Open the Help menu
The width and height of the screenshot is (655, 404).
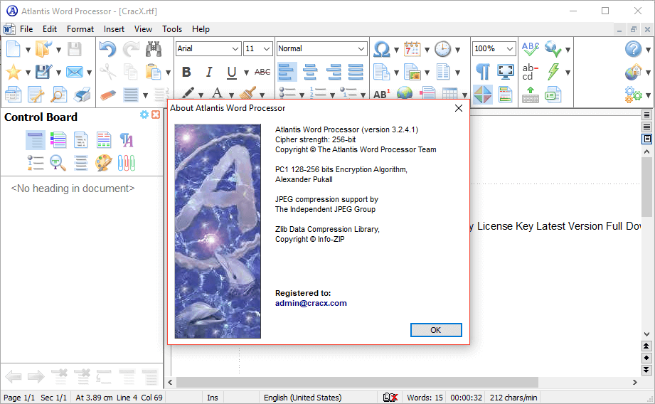coord(201,29)
